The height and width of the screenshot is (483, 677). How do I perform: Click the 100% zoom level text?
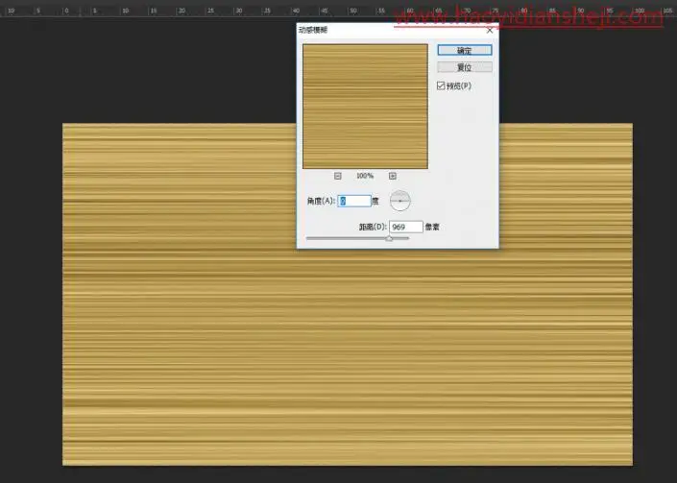point(365,176)
